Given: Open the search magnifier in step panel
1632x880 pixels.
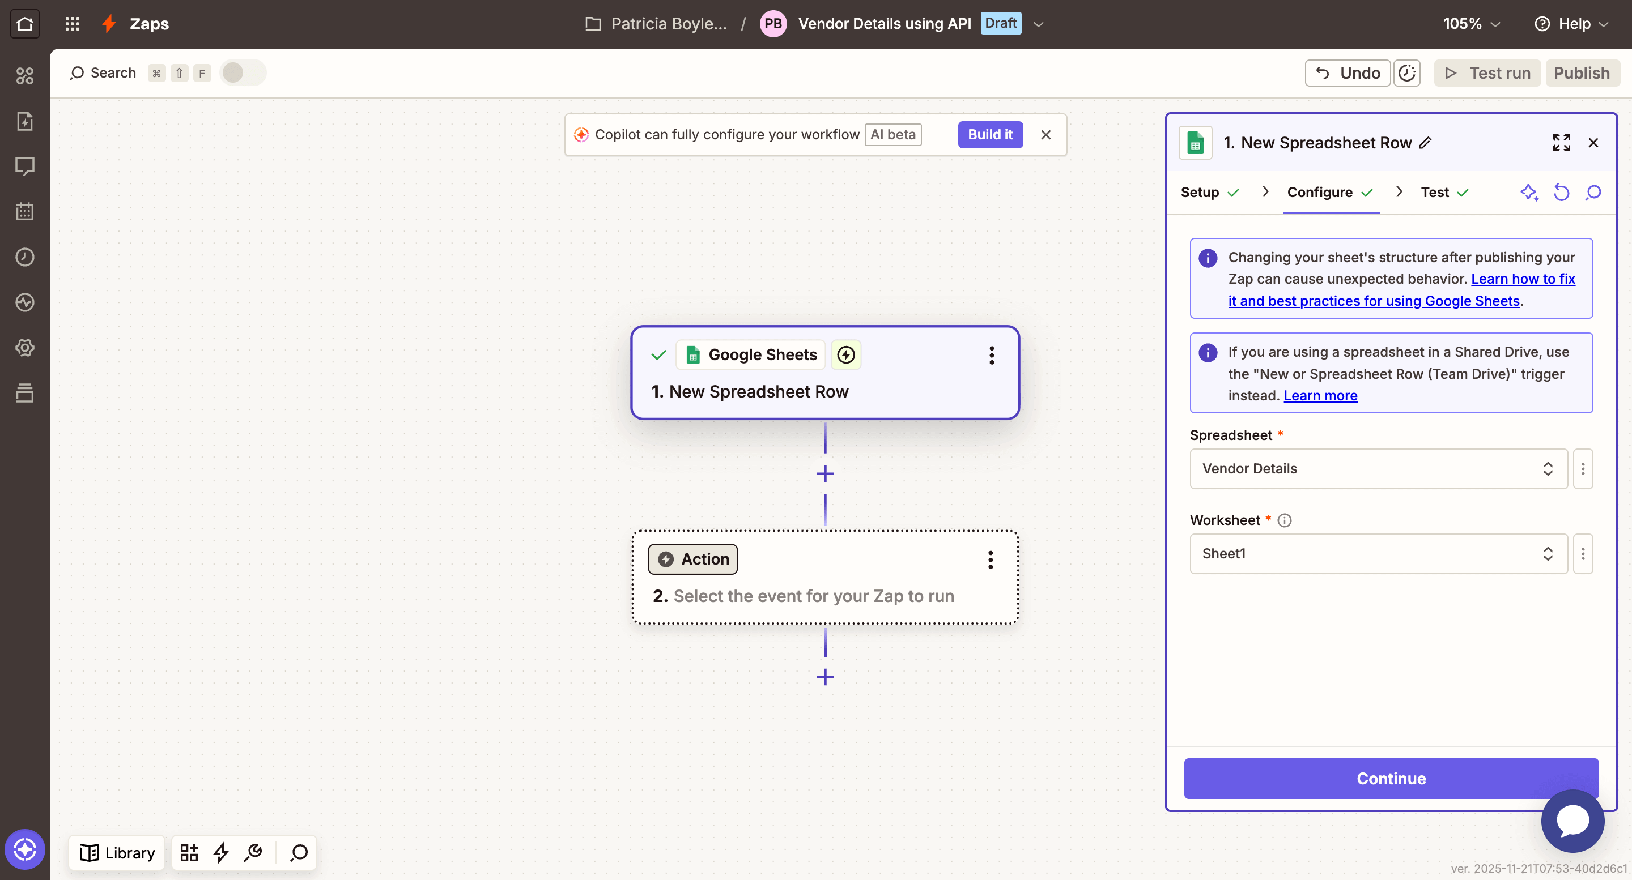Looking at the screenshot, I should (1593, 193).
